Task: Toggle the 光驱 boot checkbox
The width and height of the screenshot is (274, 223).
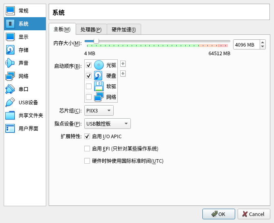Action: point(89,65)
